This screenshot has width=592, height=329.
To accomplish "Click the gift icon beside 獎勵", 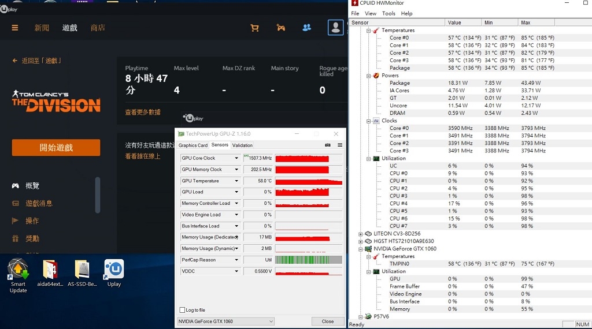I will tap(16, 238).
